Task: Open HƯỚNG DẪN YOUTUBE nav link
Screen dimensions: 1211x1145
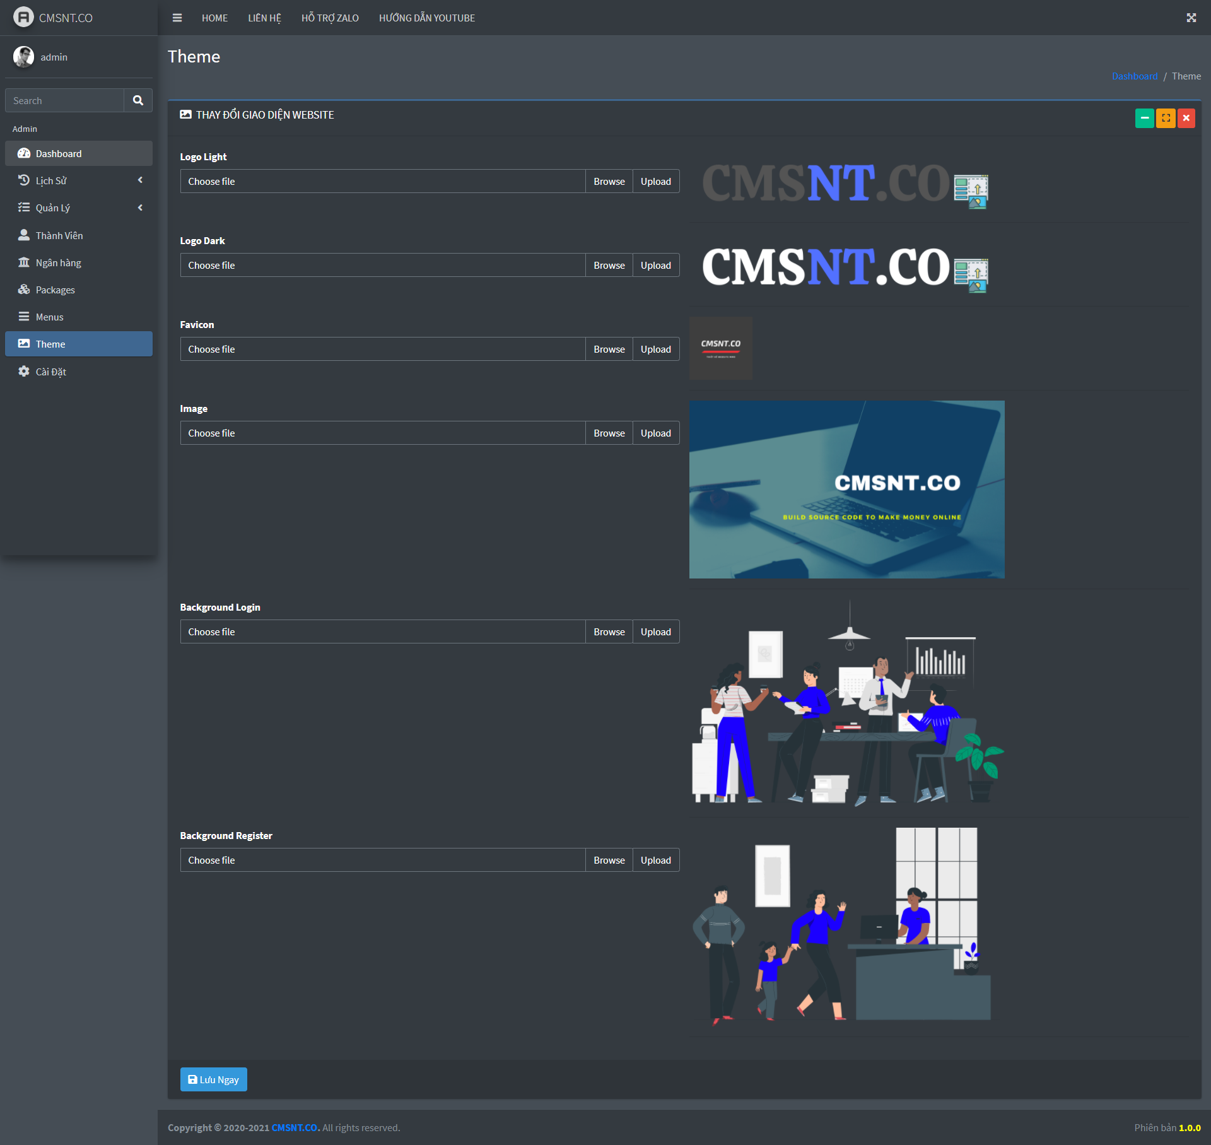Action: pos(426,18)
